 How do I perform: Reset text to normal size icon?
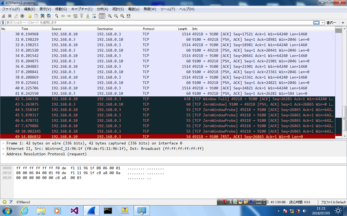[x=122, y=16]
